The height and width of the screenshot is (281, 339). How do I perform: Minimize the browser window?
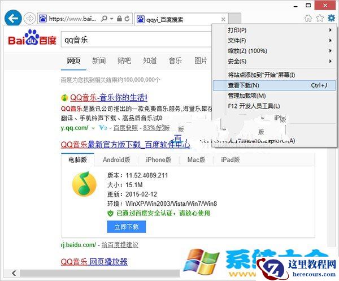(295, 6)
